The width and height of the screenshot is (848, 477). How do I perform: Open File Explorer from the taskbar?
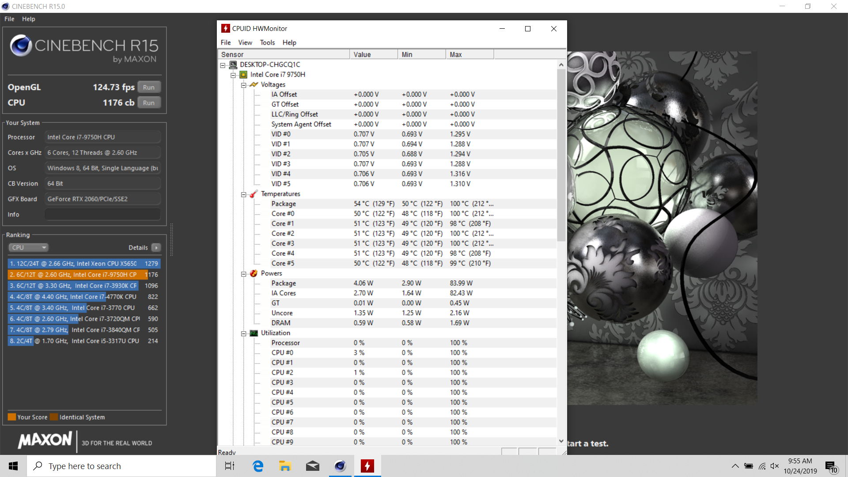click(285, 466)
